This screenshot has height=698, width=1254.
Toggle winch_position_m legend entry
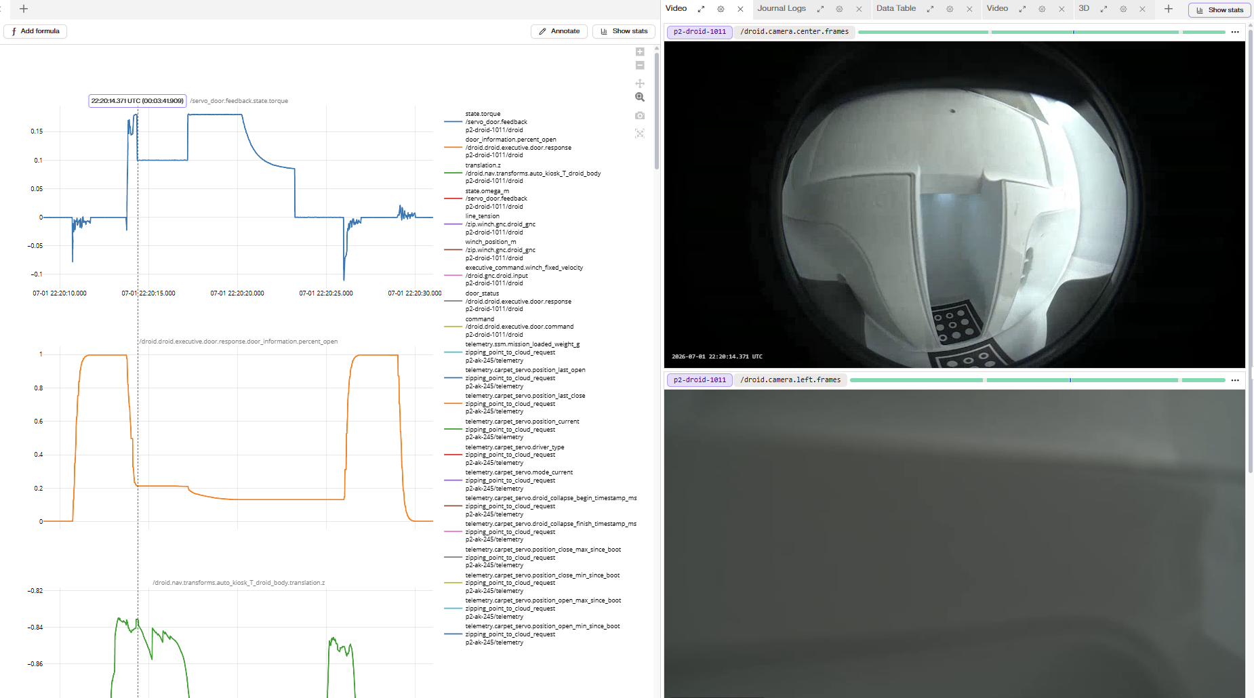pyautogui.click(x=490, y=250)
